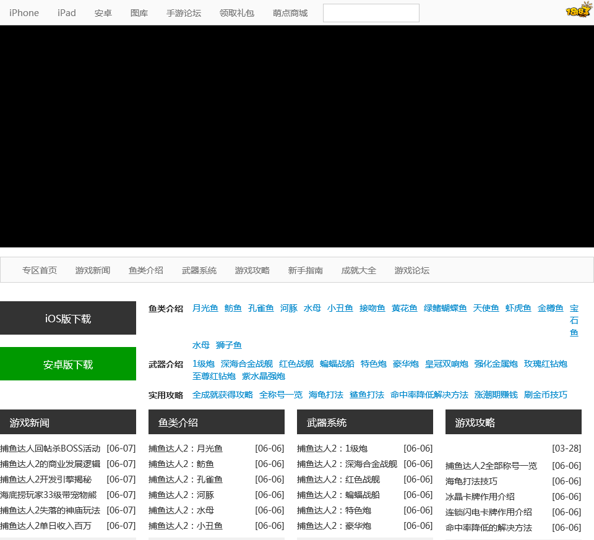Click the 至尊红钻炮 link
The image size is (594, 540).
214,377
